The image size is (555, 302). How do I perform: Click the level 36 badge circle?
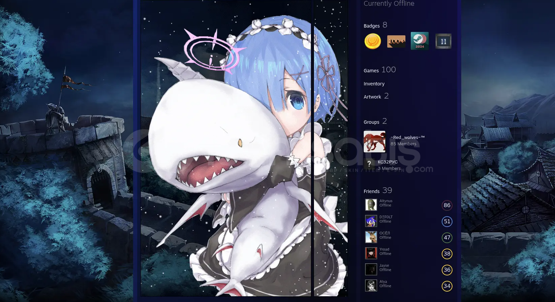point(447,270)
